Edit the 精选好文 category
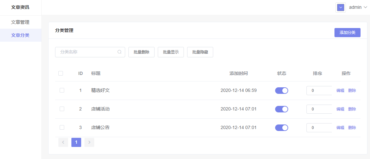The width and height of the screenshot is (370, 159). [x=340, y=90]
